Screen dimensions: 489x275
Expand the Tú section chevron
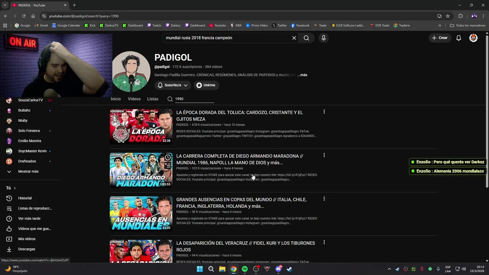(15, 188)
